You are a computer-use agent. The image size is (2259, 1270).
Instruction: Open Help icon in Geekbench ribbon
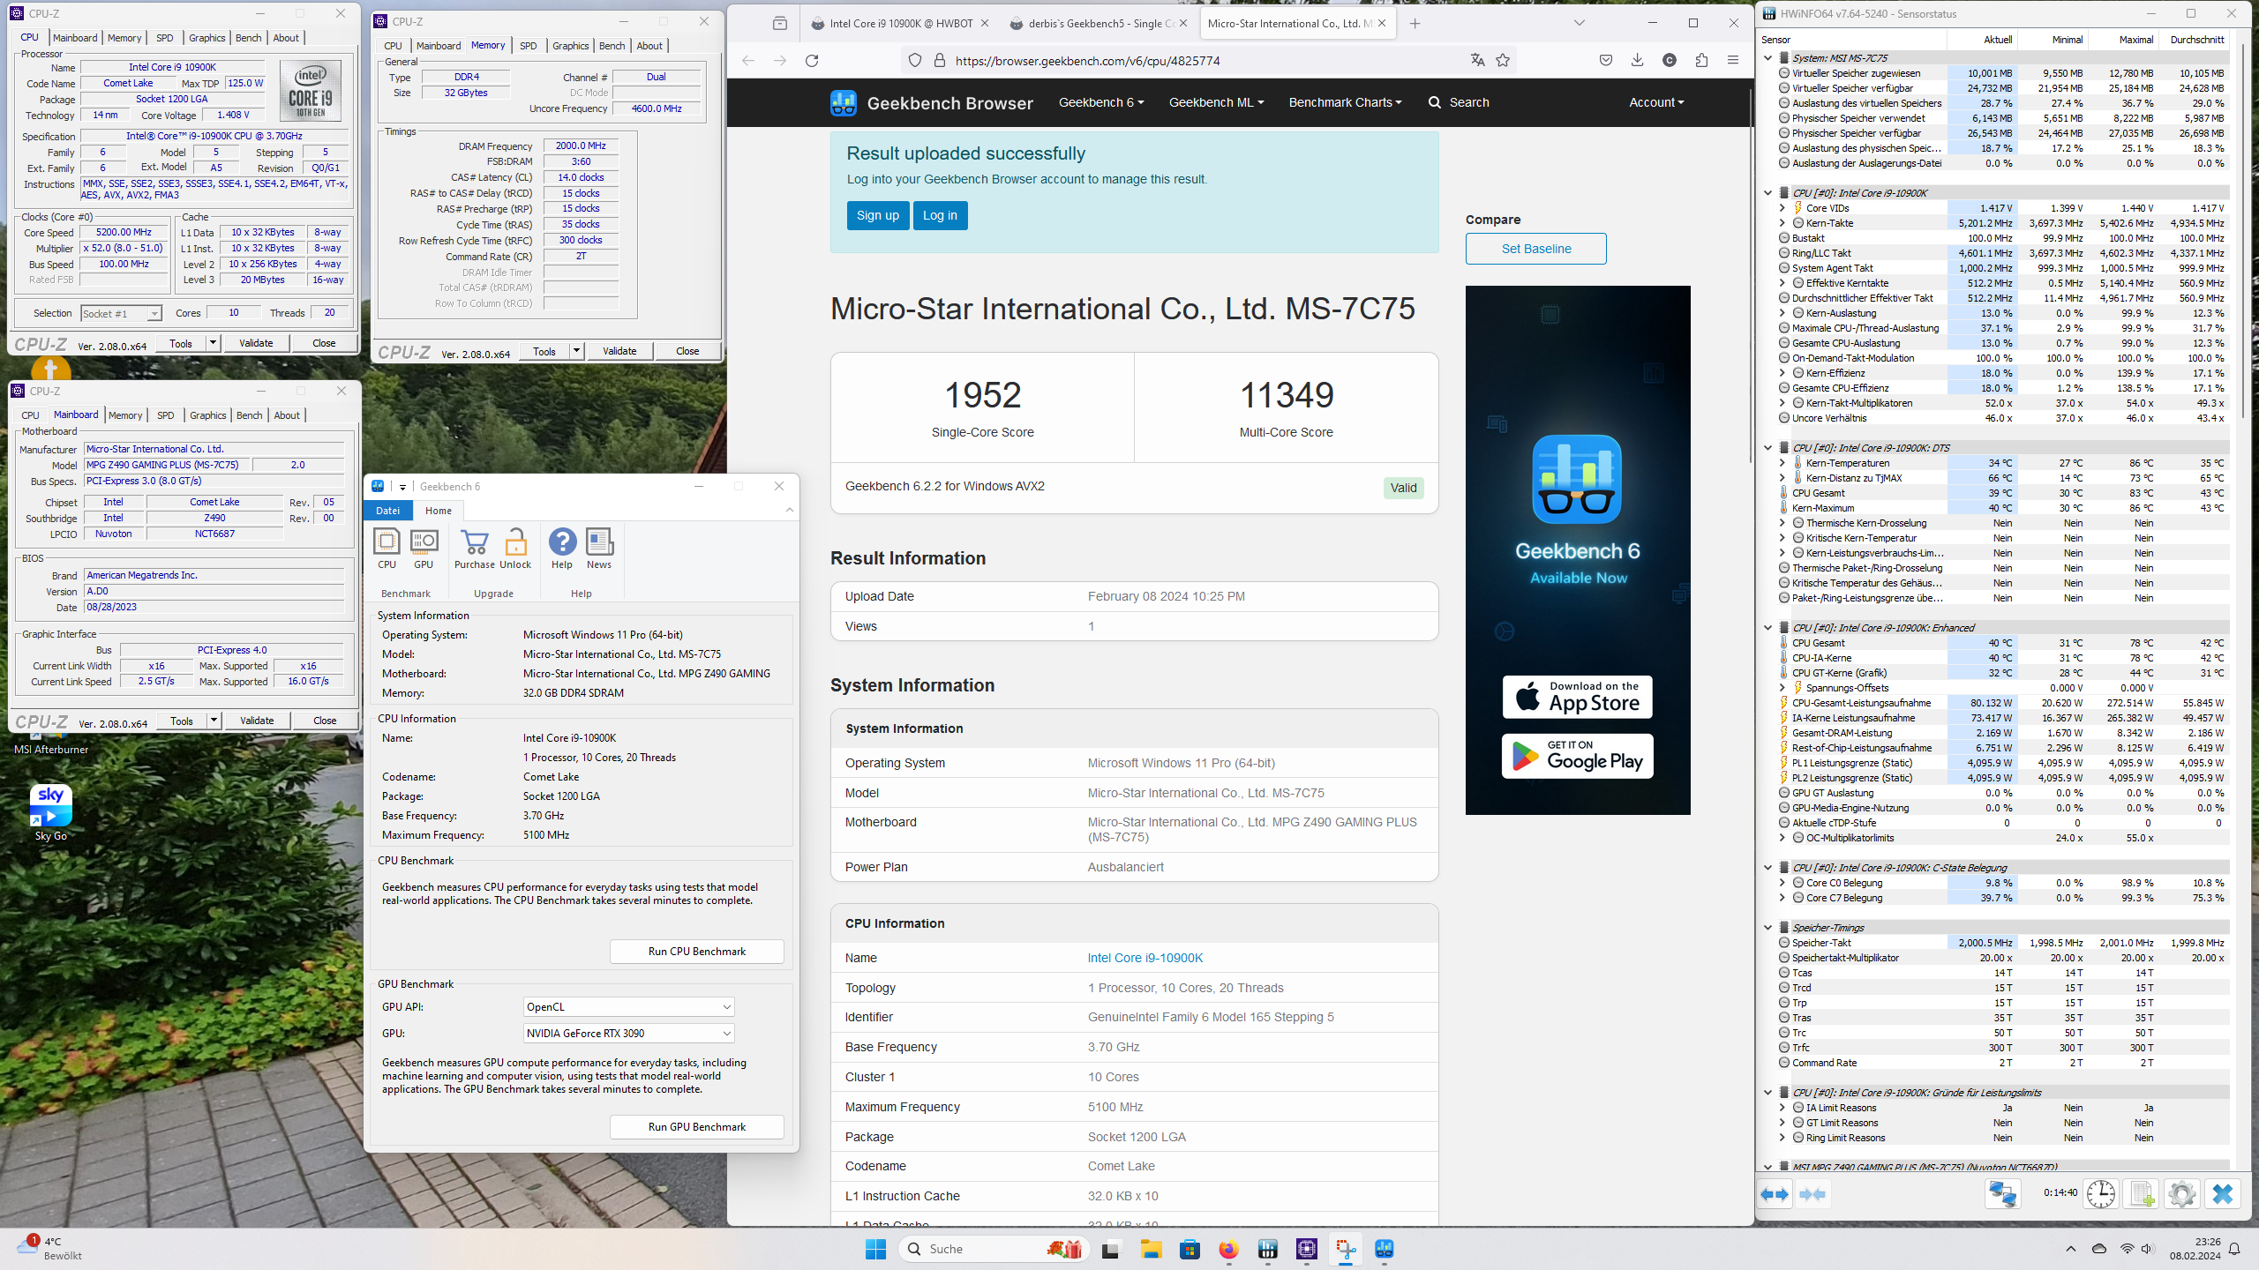(562, 549)
